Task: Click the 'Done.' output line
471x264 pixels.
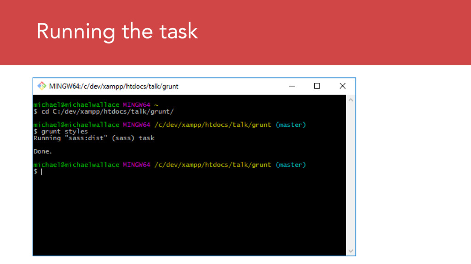Action: pyautogui.click(x=43, y=151)
